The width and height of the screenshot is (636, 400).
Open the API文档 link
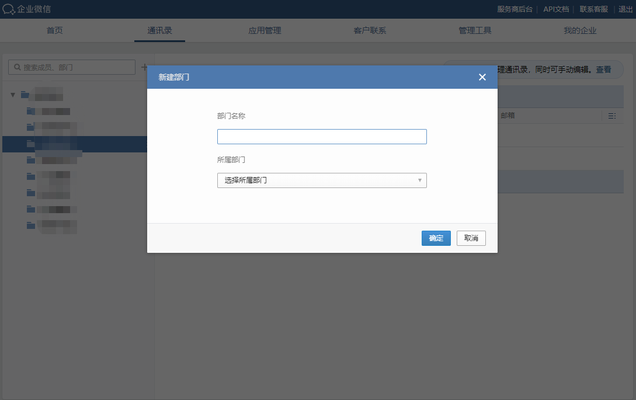555,9
